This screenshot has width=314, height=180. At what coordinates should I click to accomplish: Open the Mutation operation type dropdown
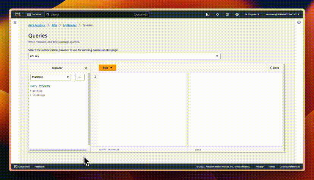tap(51, 77)
